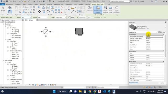Click the Text tool in quick access toolbar
Screen dimensions: 168x94
click(x=34, y=1)
